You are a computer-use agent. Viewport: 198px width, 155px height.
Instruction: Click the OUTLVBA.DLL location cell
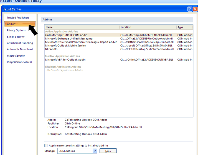(147, 60)
